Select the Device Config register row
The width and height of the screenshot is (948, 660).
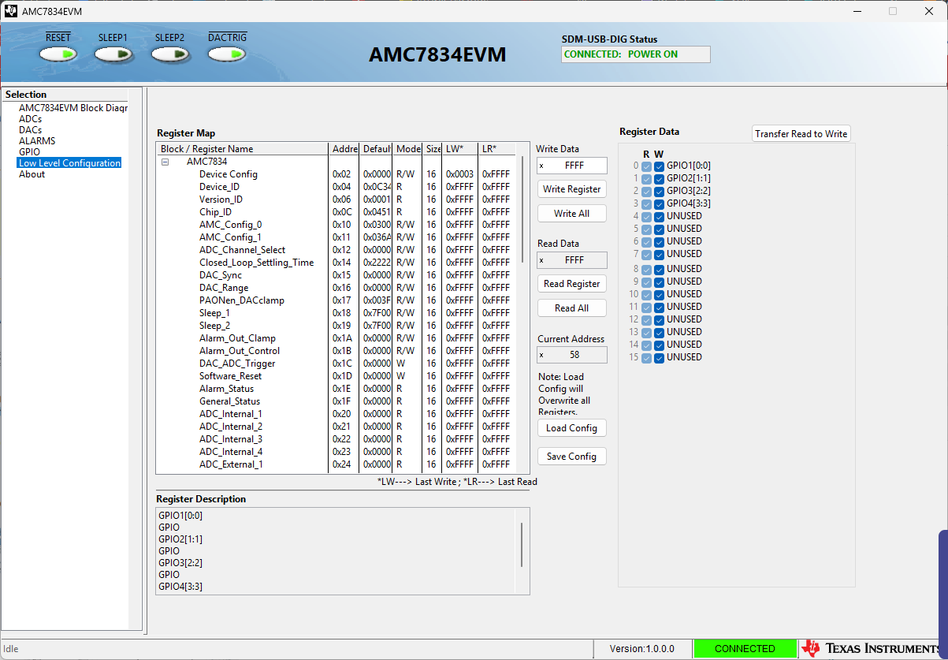pos(336,174)
